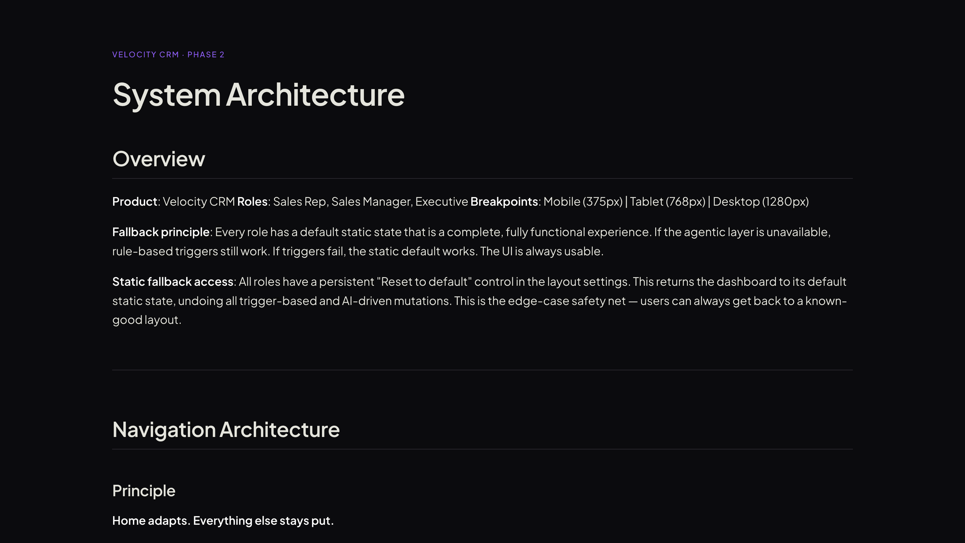Viewport: 965px width, 543px height.
Task: Click the horizontal divider below Overview section
Action: [482, 370]
